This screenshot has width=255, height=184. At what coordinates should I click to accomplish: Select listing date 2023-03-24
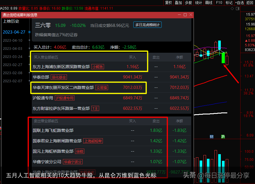(x=13, y=57)
